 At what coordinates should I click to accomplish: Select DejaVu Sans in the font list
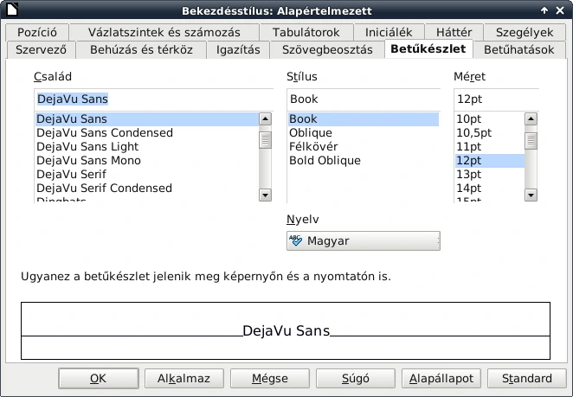pos(147,119)
